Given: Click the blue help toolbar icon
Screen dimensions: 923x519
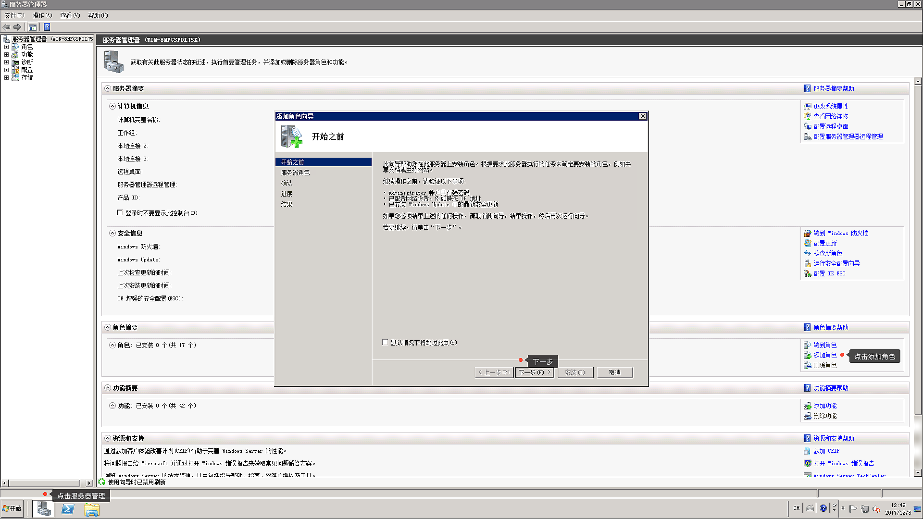Looking at the screenshot, I should click(x=47, y=27).
